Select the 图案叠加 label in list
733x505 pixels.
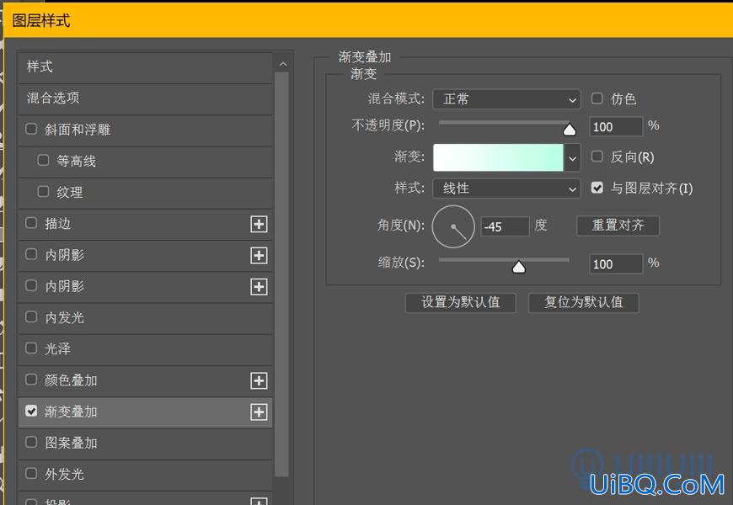pos(71,443)
